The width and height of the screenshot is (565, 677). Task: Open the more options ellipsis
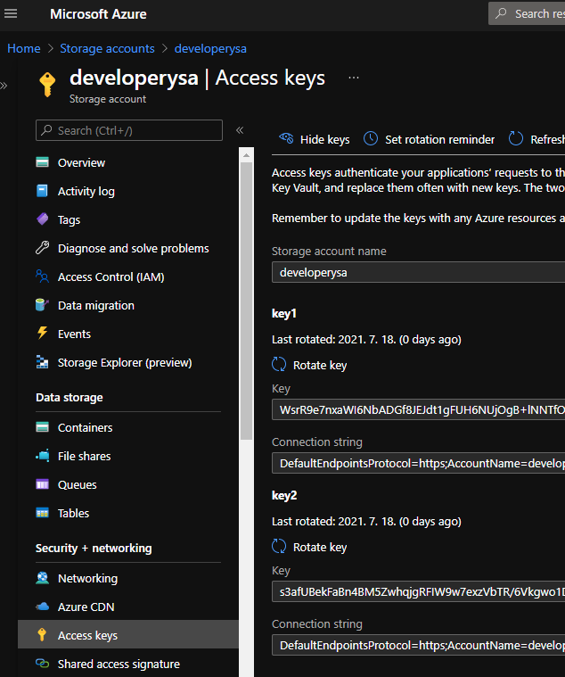click(354, 78)
